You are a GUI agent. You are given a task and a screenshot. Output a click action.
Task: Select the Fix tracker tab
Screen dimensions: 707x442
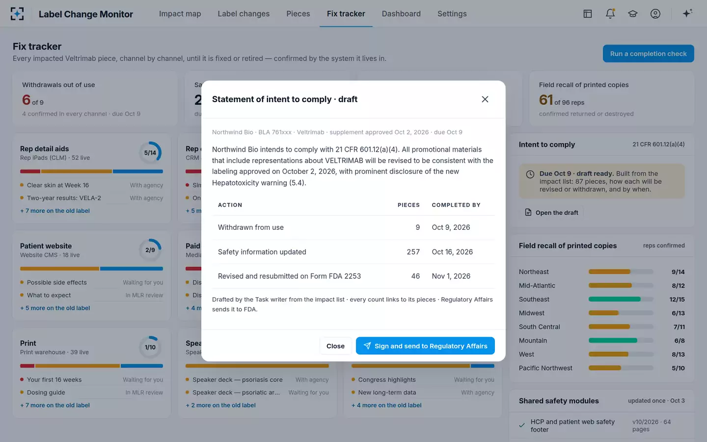(346, 14)
